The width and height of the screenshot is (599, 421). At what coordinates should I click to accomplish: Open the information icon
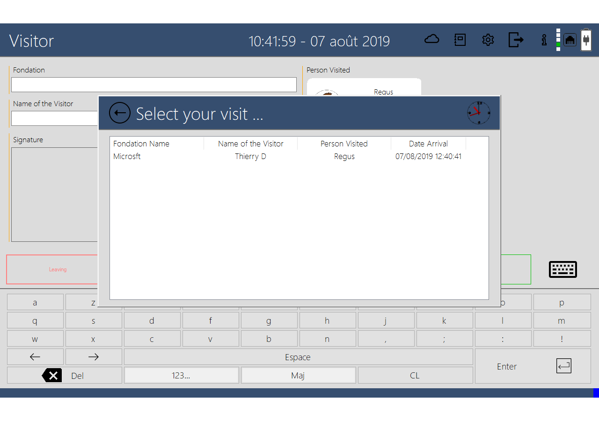[x=544, y=40]
